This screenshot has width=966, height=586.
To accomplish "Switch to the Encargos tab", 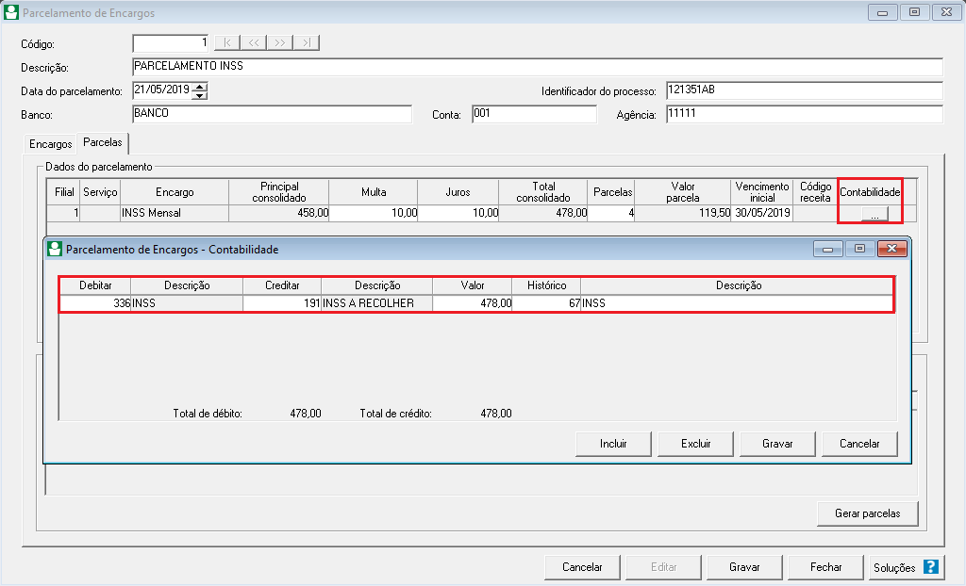I will click(51, 144).
